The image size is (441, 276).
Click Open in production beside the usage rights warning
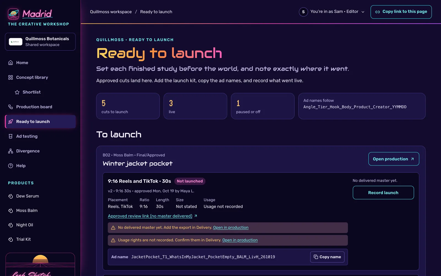point(240,240)
